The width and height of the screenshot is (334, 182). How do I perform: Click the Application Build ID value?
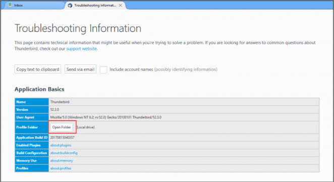(x=62, y=137)
